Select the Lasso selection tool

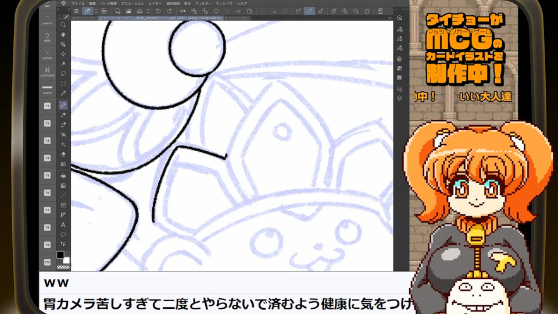(x=63, y=73)
